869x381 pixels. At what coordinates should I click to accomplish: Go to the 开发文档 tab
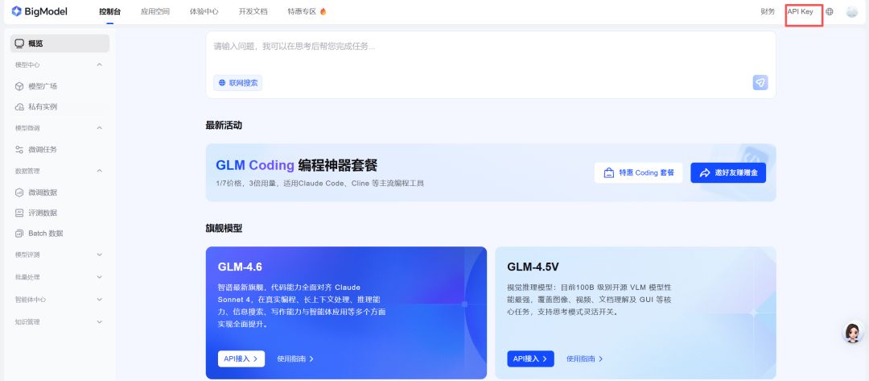(x=253, y=11)
